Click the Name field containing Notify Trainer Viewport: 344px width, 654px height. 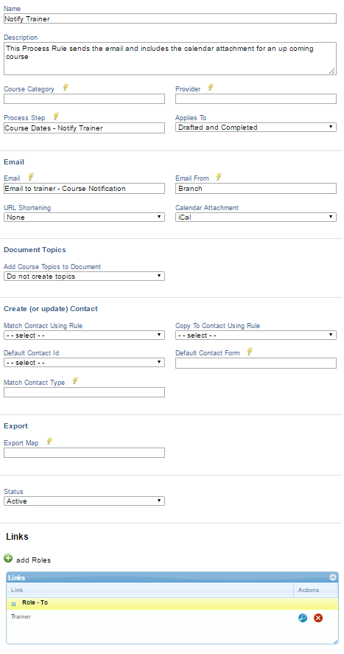pyautogui.click(x=170, y=18)
